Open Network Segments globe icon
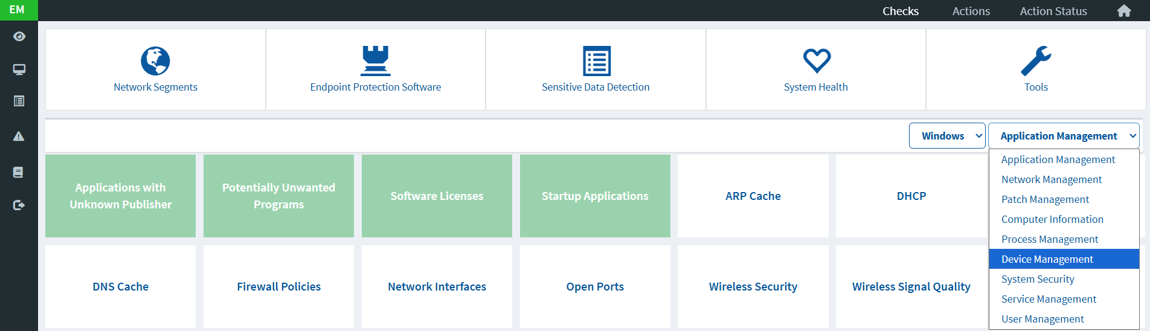This screenshot has height=331, width=1150. (155, 61)
